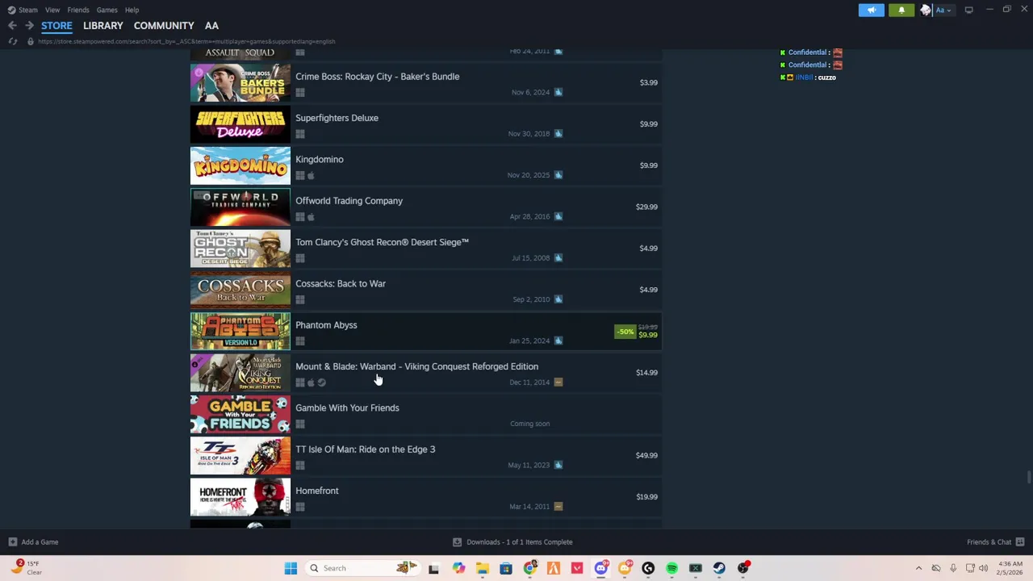Open Kingdomino game thumbnail

(x=240, y=165)
